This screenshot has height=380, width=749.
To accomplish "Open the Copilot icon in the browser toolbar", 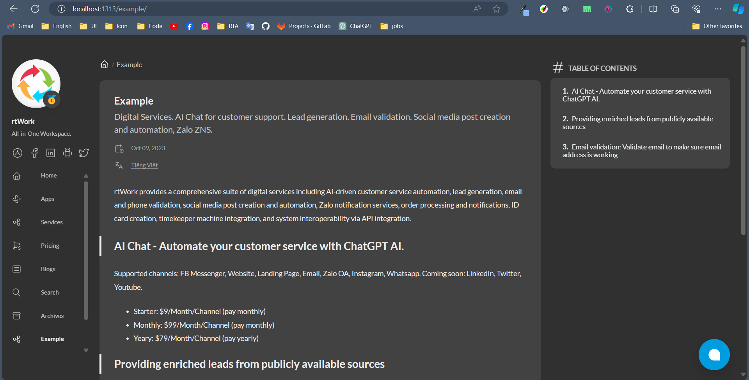I will [738, 9].
